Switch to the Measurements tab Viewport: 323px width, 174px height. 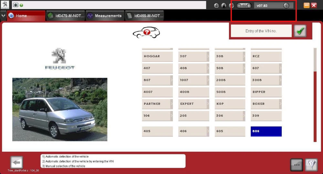point(105,16)
